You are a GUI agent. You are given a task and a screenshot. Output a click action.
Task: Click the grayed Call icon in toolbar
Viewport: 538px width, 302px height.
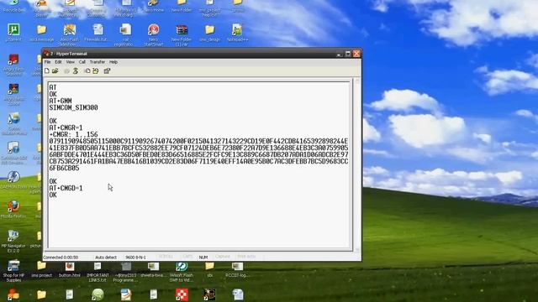pos(66,70)
